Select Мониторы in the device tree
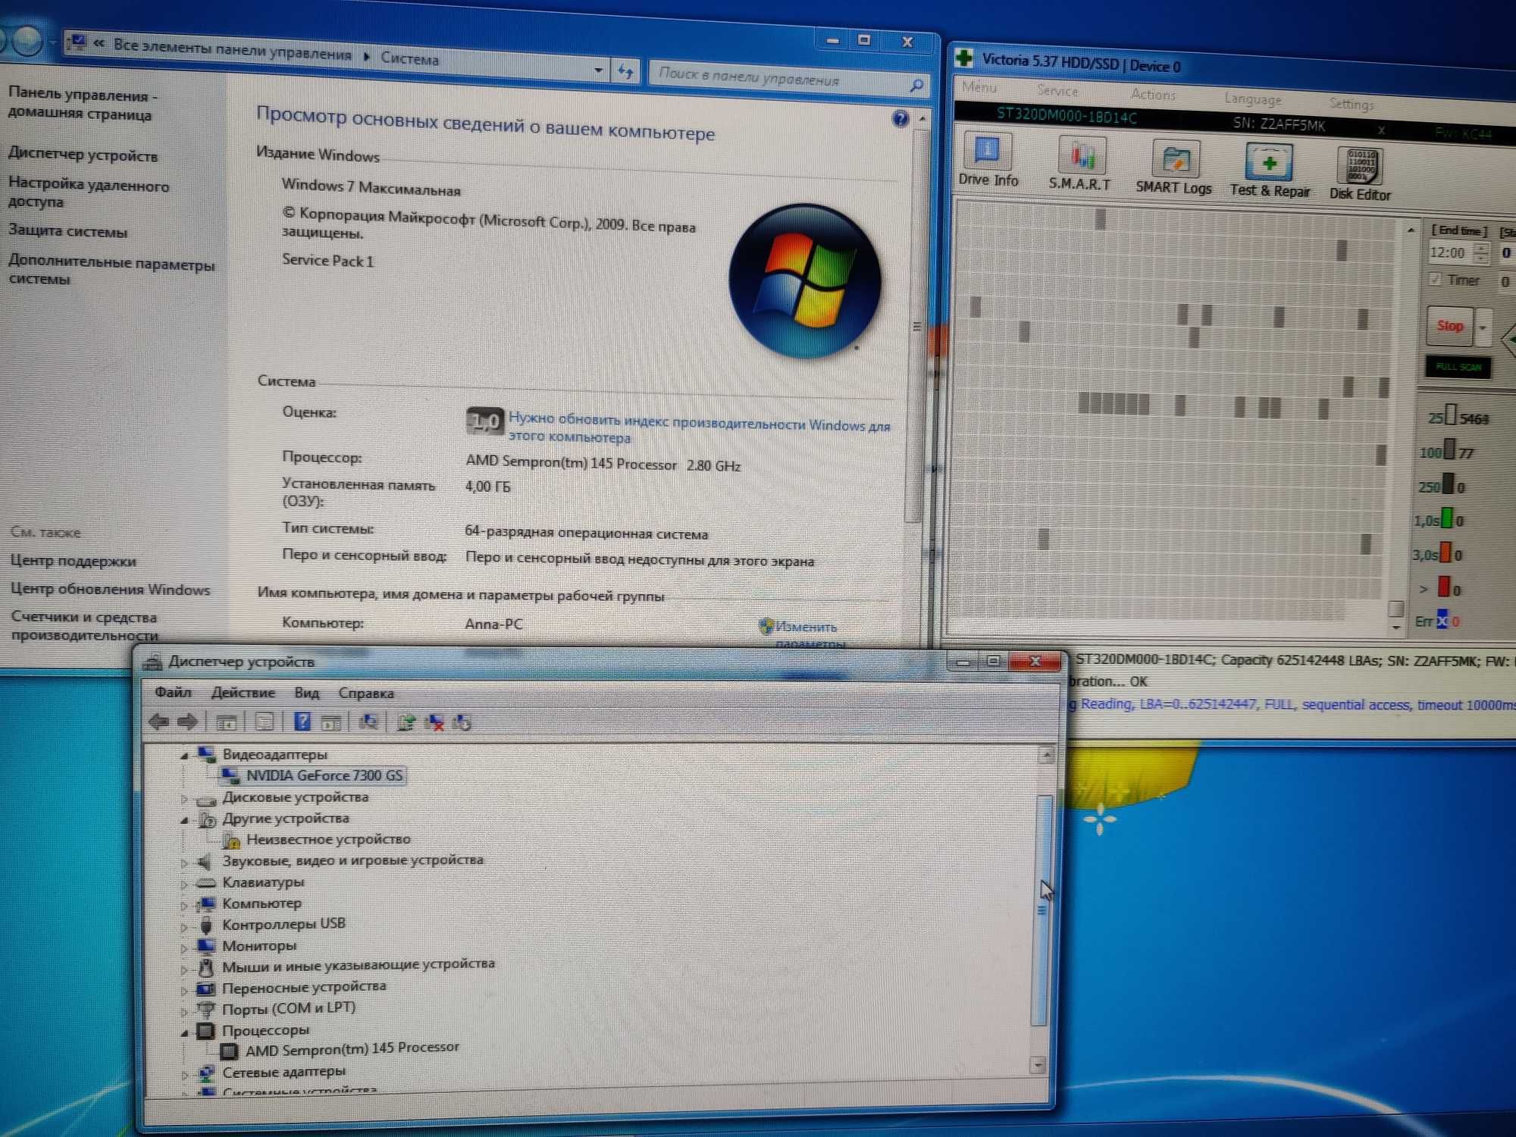Image resolution: width=1516 pixels, height=1137 pixels. (x=259, y=946)
